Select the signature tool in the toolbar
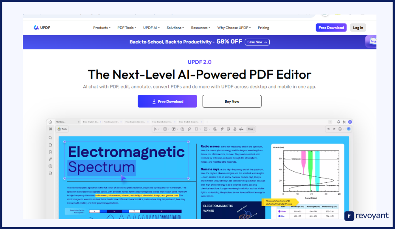The width and height of the screenshot is (395, 229). click(241, 129)
